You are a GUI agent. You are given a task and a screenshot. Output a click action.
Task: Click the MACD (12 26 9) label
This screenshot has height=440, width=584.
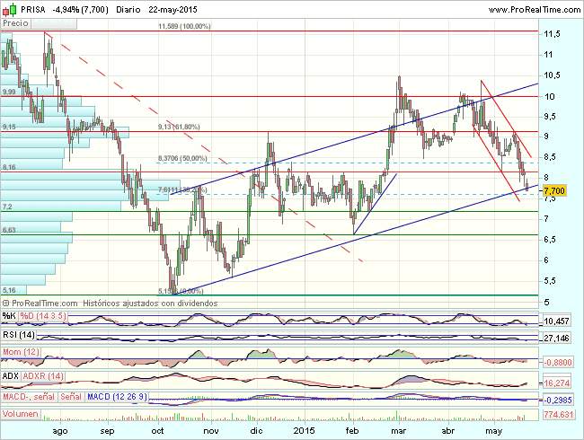pos(117,396)
